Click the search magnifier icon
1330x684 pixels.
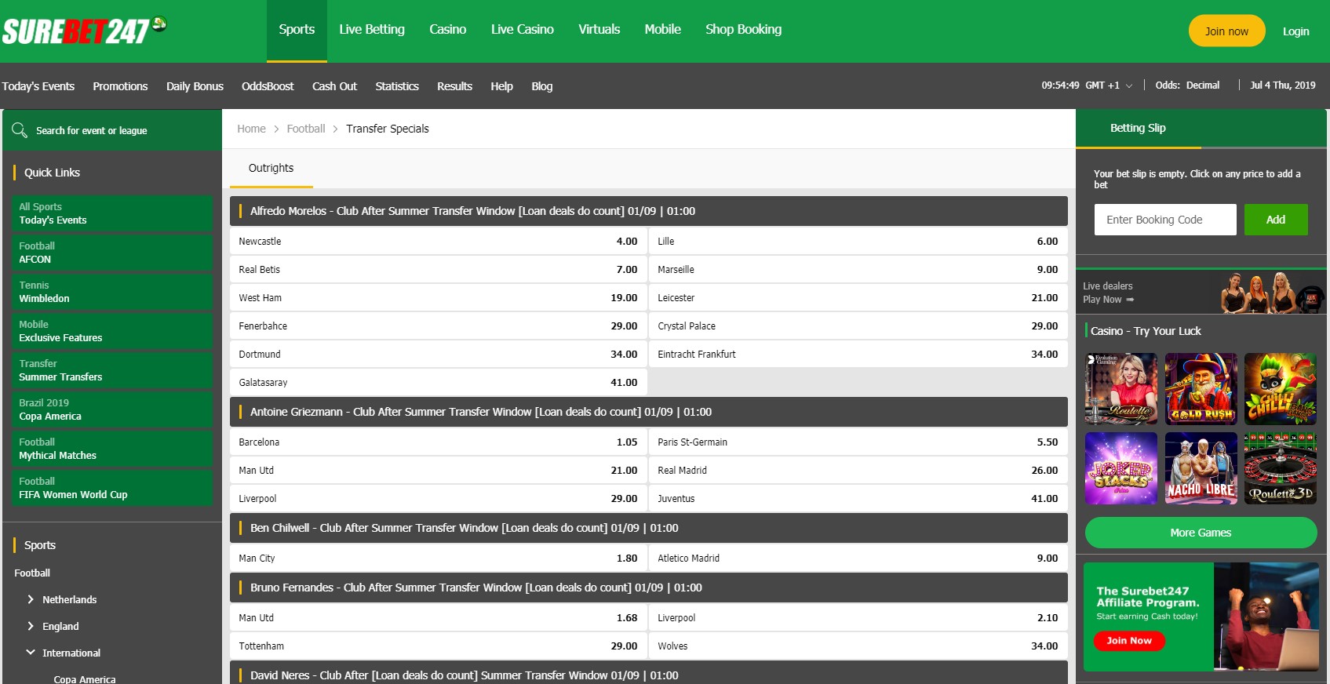point(20,130)
